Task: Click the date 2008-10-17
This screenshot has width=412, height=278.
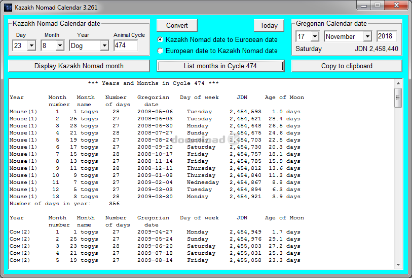Action: [x=155, y=154]
